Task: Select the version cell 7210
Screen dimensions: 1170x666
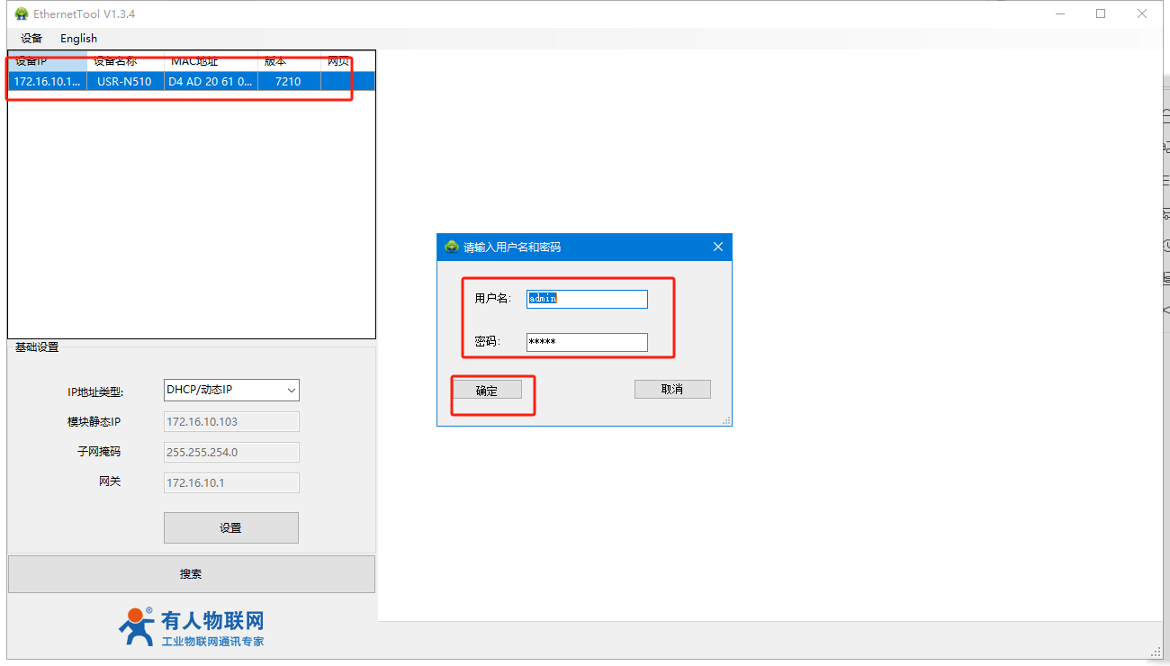Action: coord(288,81)
